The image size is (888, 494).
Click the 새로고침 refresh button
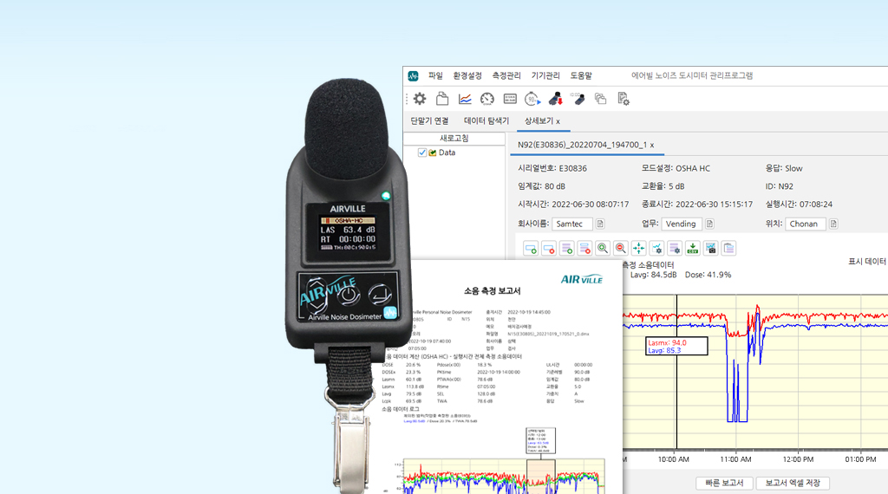pos(454,139)
